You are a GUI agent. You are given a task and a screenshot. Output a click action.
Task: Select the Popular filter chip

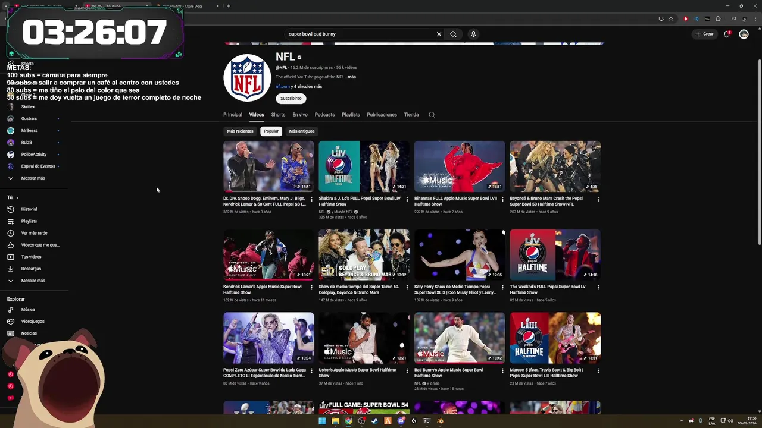pyautogui.click(x=271, y=131)
